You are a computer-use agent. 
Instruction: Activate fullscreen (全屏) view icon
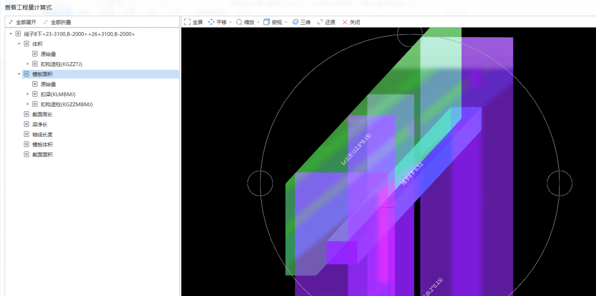[x=187, y=22]
